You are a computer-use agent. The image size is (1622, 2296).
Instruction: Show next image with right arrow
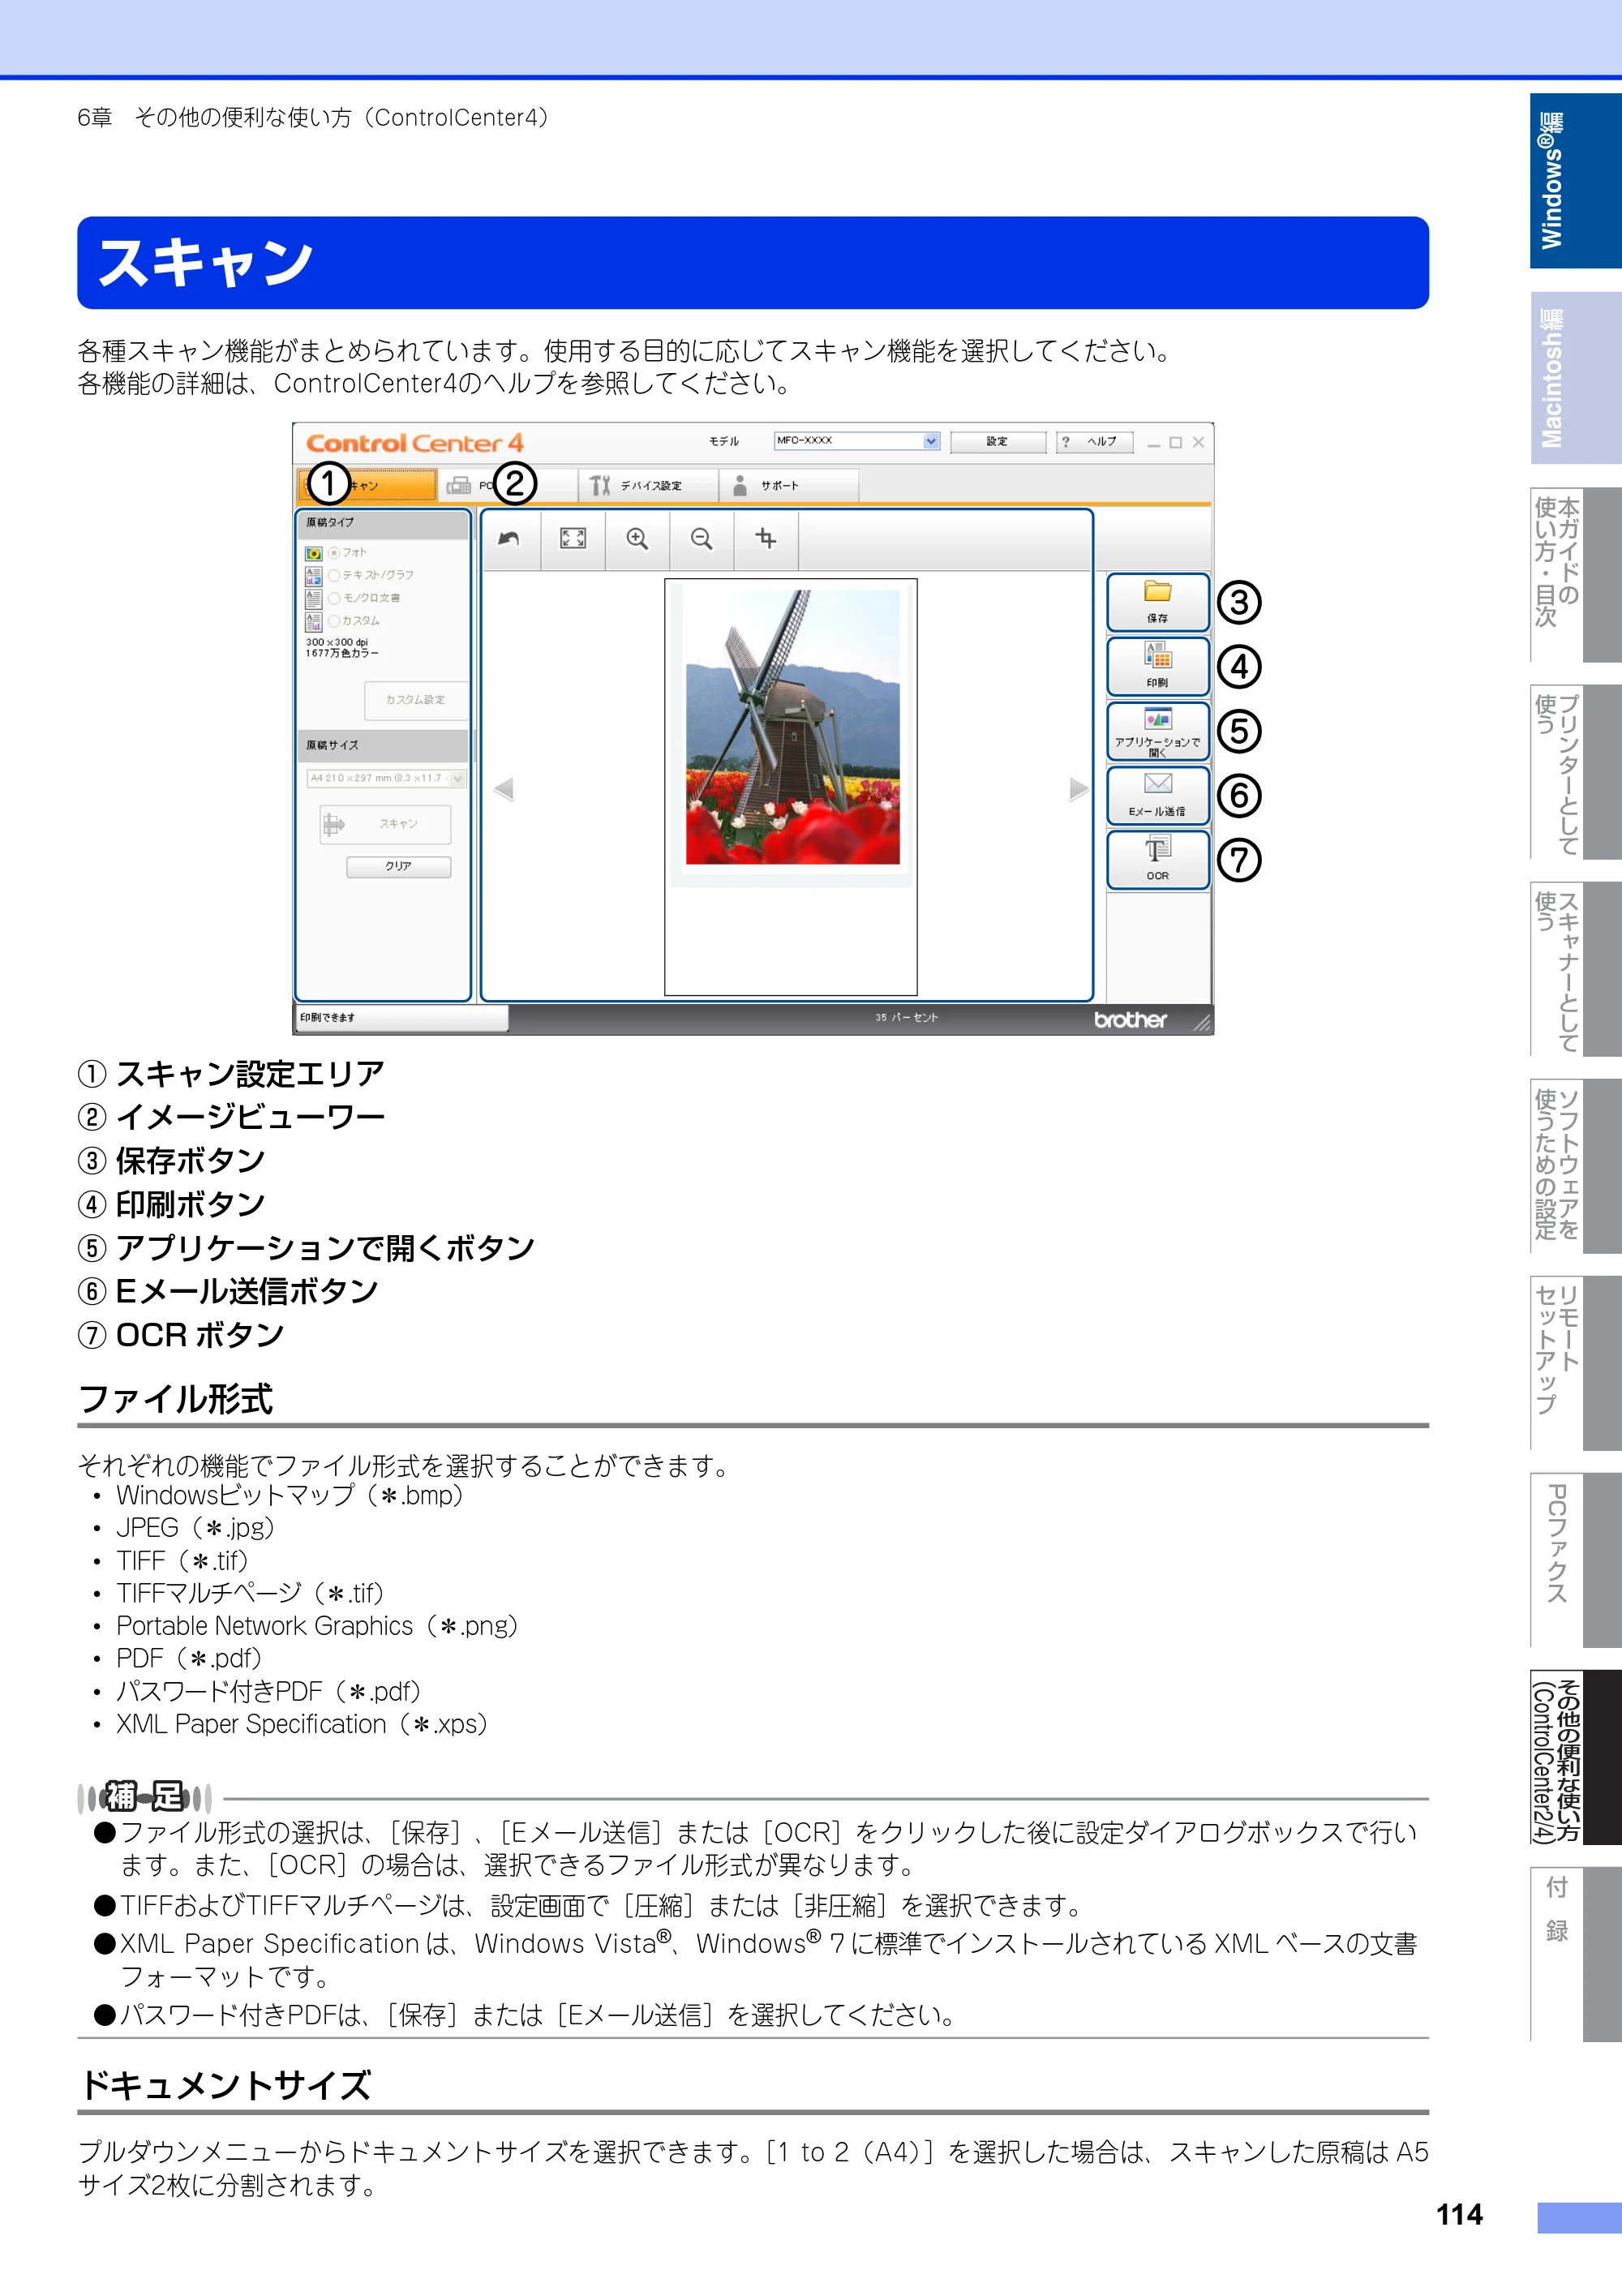pyautogui.click(x=1079, y=789)
